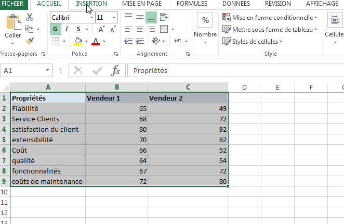This screenshot has width=344, height=224.
Task: Click the align text left icon
Action: click(x=128, y=29)
